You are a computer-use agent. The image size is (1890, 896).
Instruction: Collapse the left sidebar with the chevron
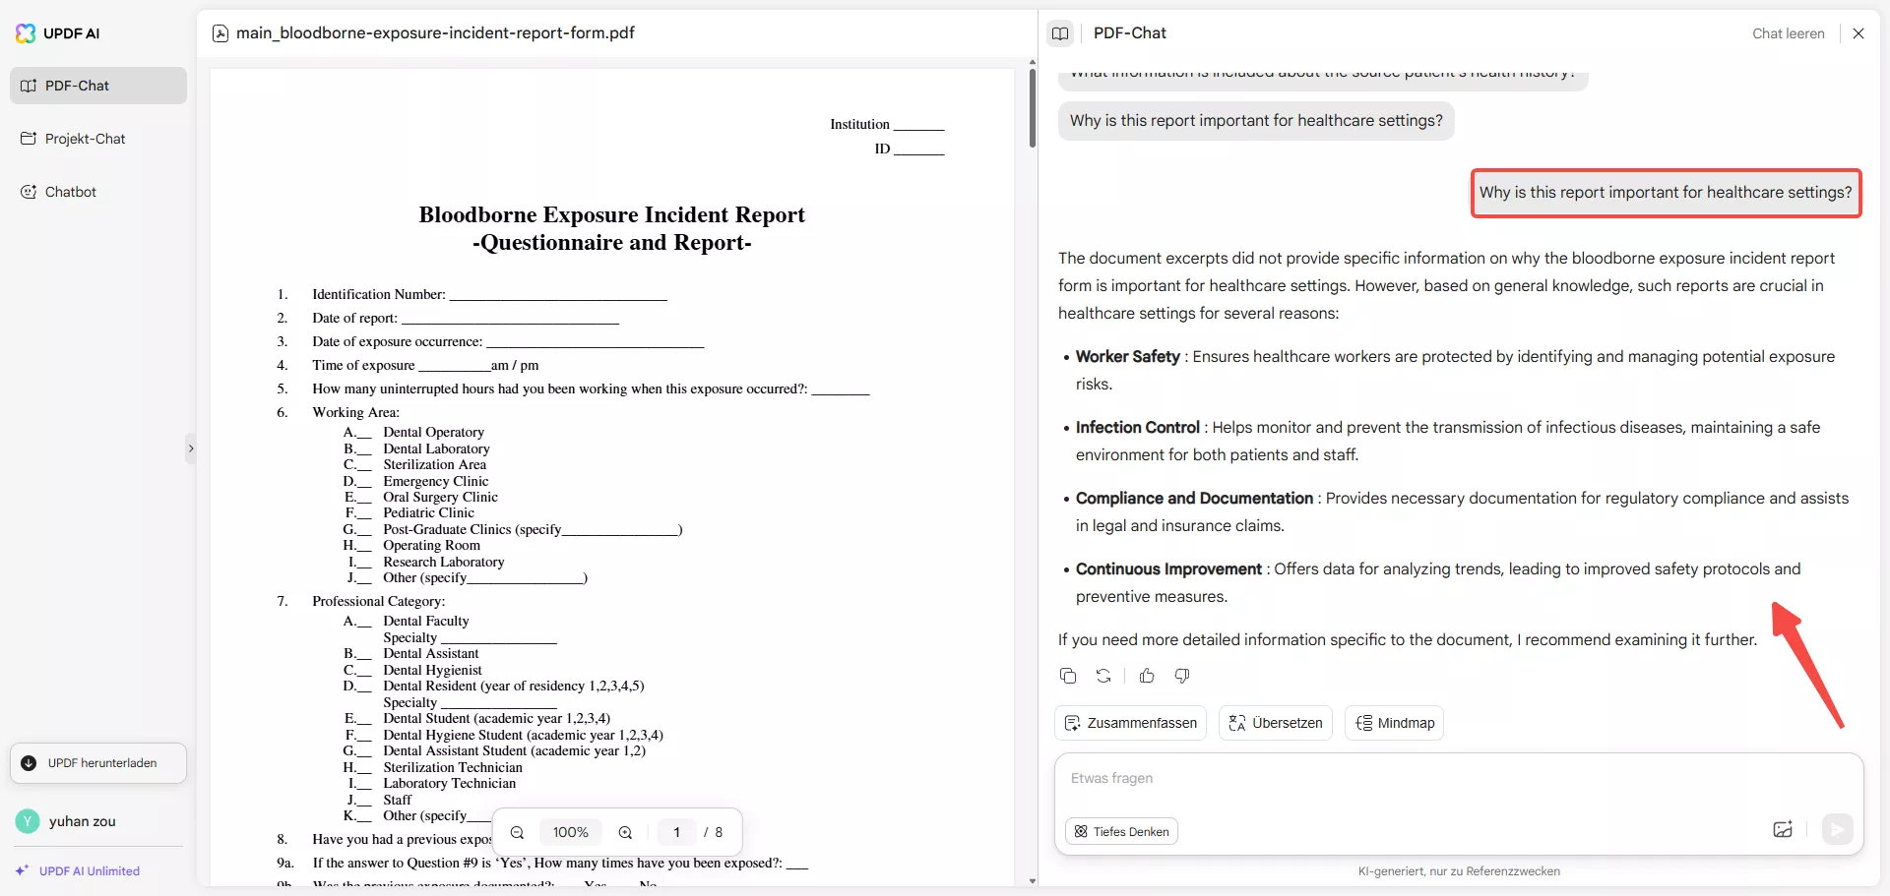tap(191, 448)
